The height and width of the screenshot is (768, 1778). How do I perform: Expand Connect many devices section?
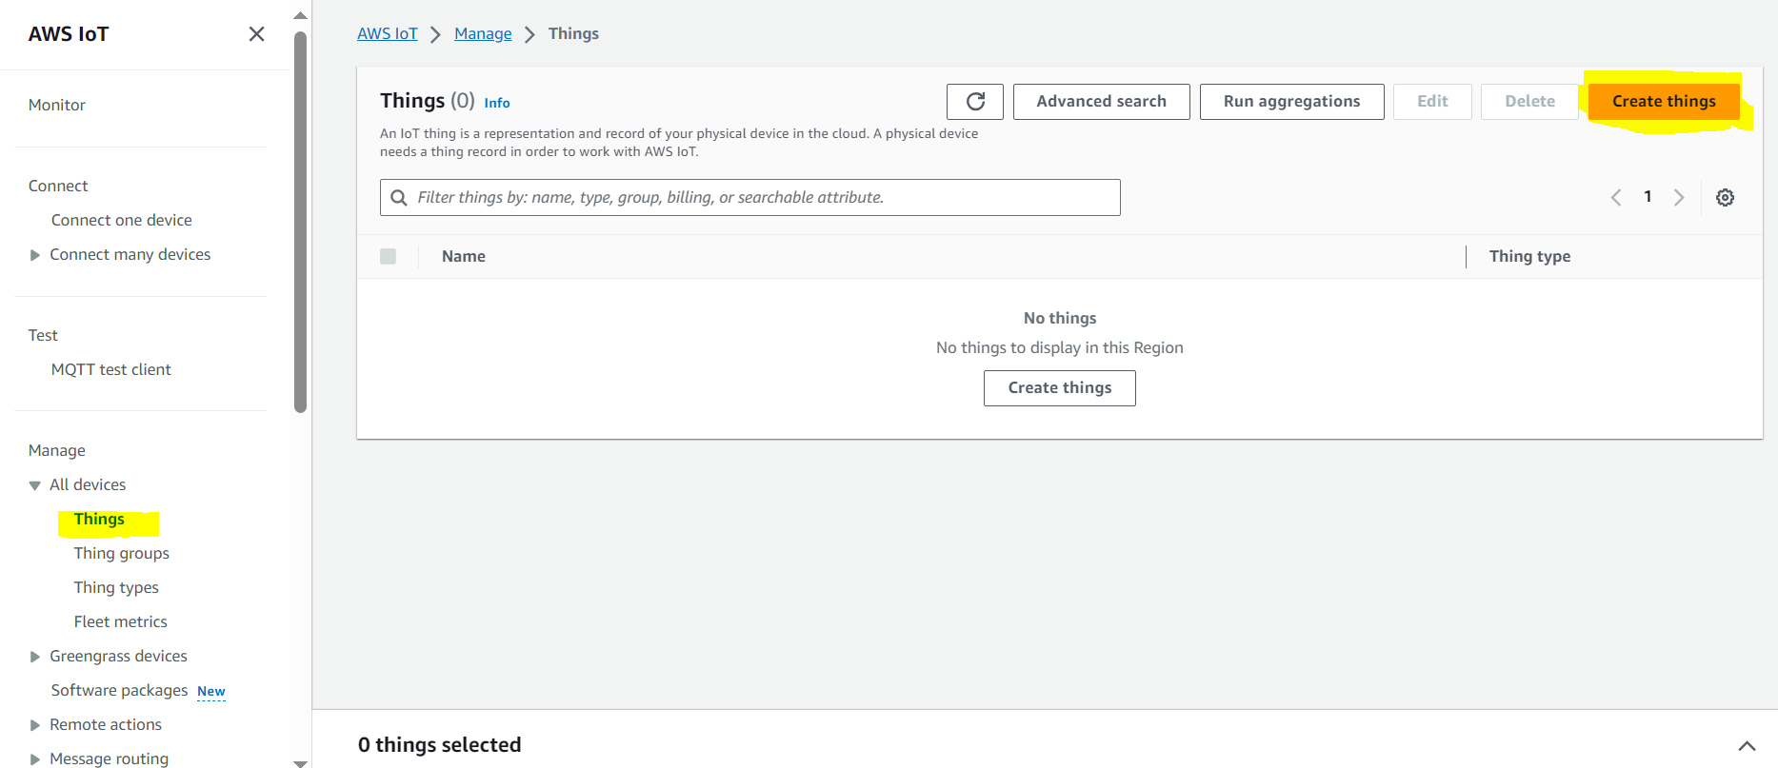(x=35, y=255)
